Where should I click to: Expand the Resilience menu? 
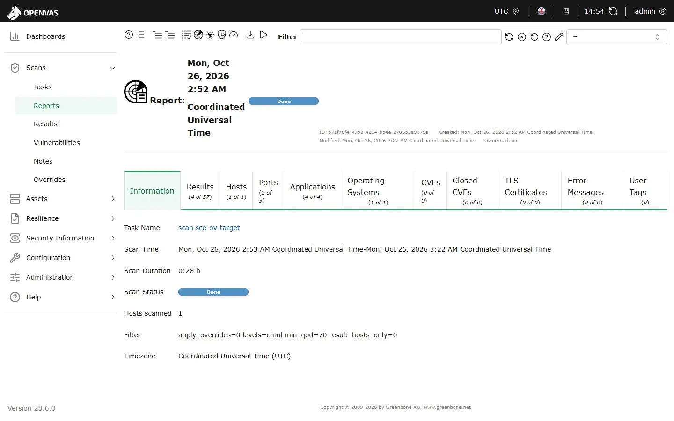pos(113,218)
